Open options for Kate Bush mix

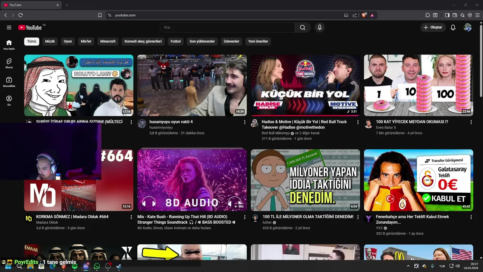tap(245, 217)
